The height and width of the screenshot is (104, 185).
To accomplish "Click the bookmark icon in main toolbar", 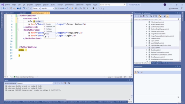I will 93,8.
